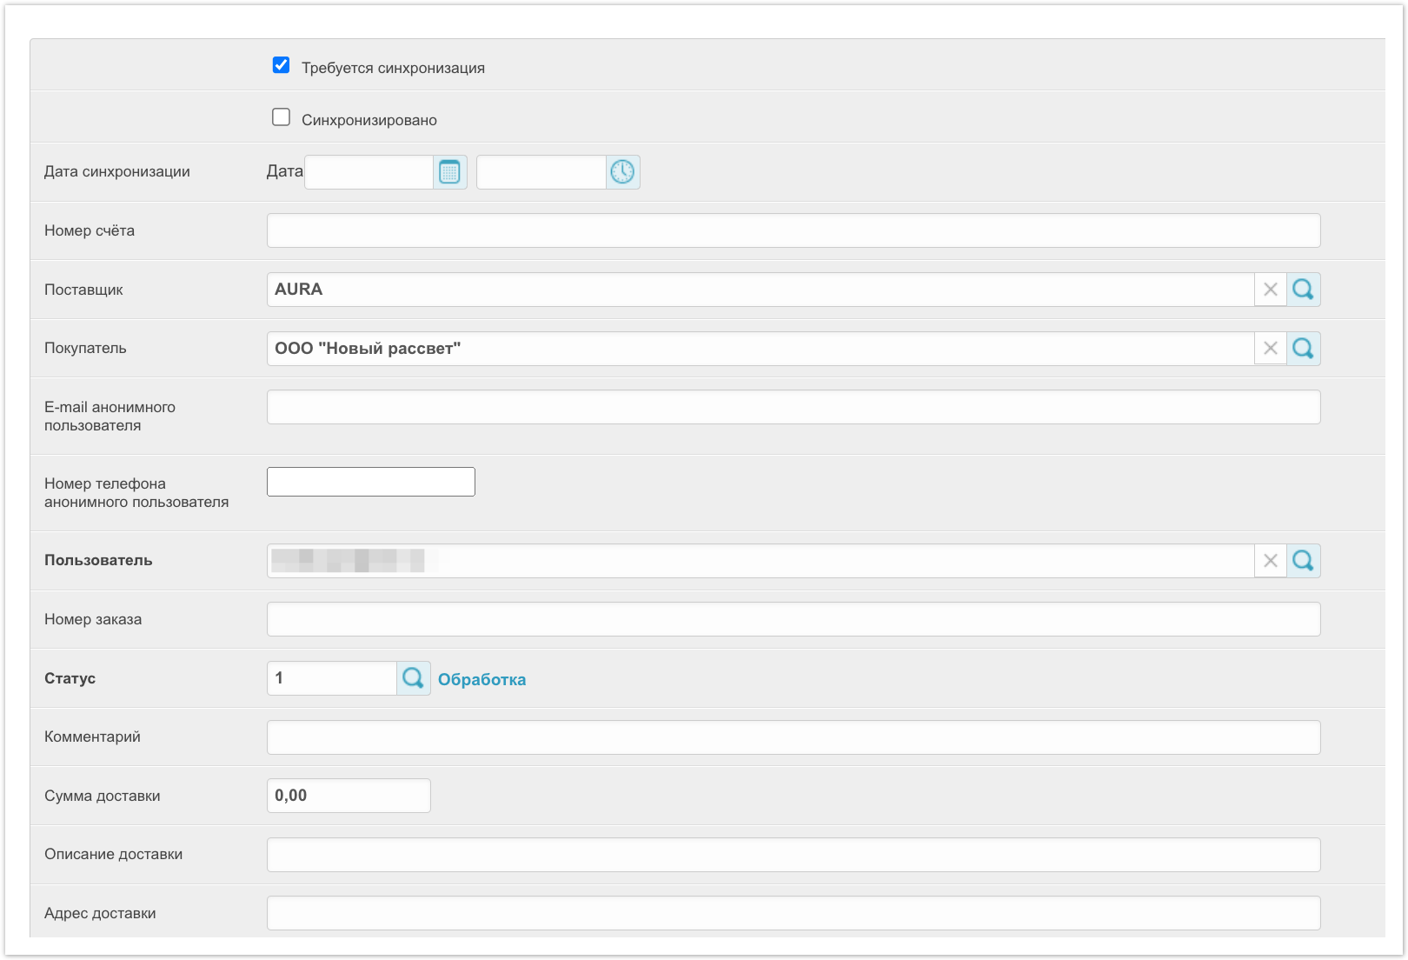Click the "Обработка" status link
This screenshot has height=960, width=1408.
(x=482, y=680)
